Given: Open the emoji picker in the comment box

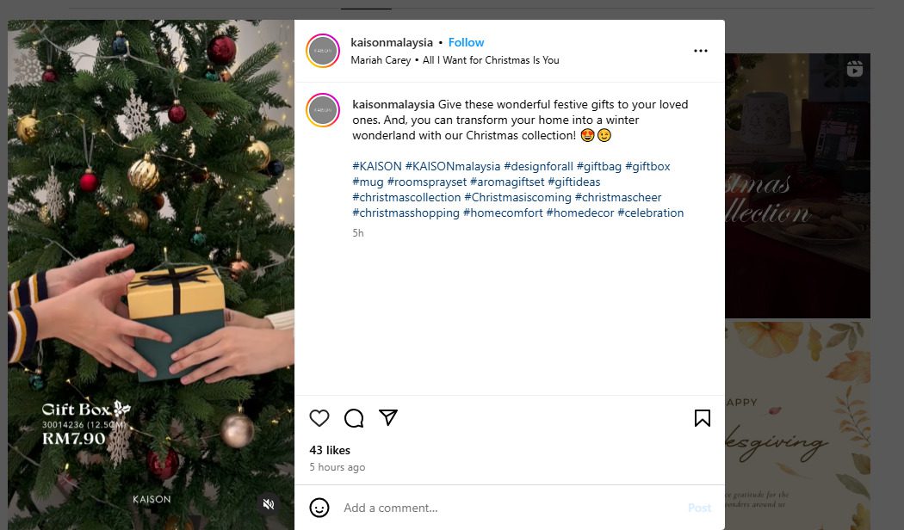Looking at the screenshot, I should click(319, 508).
